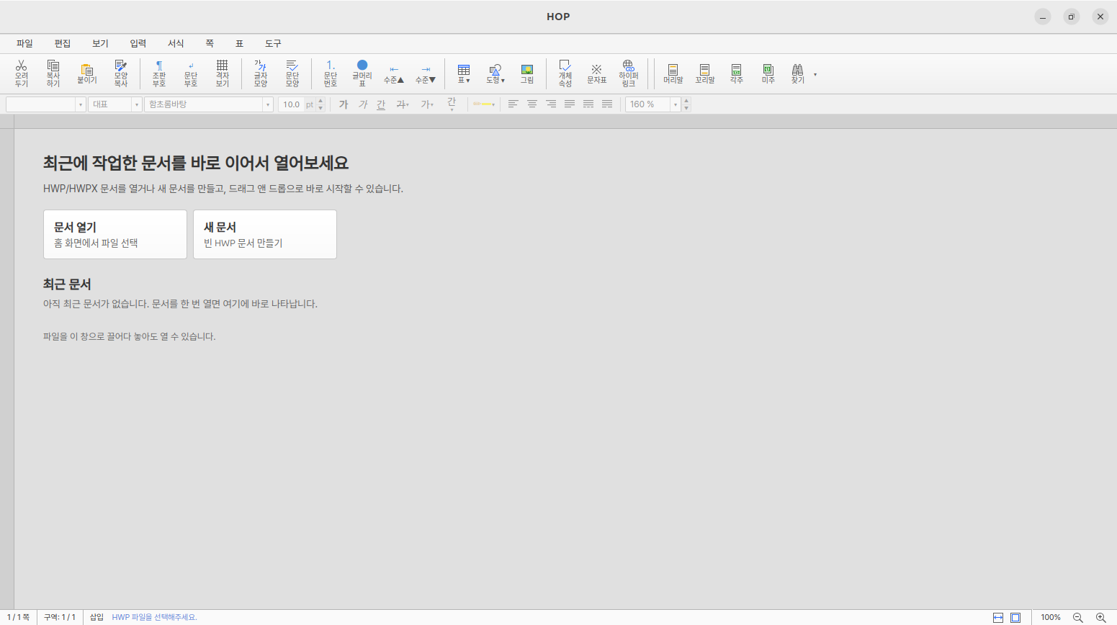Insert a picture with 그림 icon
Image resolution: width=1117 pixels, height=625 pixels.
click(527, 73)
